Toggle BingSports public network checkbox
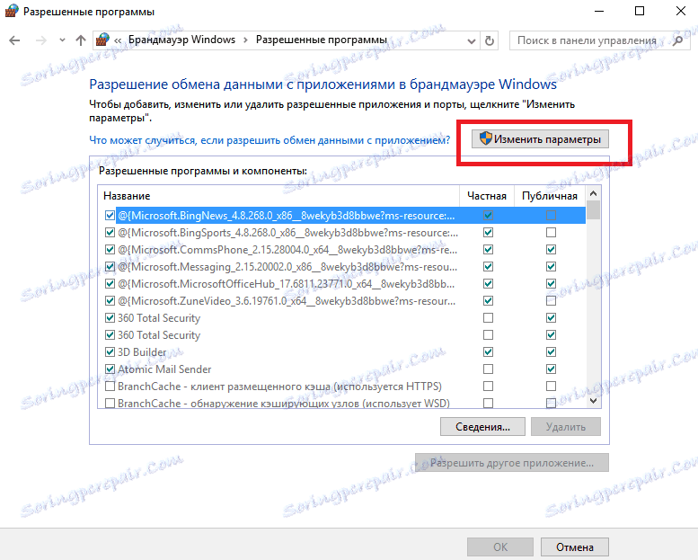The width and height of the screenshot is (698, 560). coord(551,233)
